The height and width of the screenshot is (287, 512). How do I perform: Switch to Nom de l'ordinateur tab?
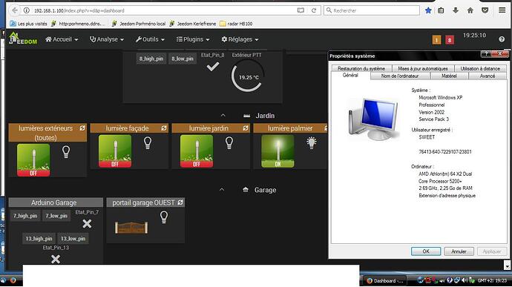pos(400,76)
